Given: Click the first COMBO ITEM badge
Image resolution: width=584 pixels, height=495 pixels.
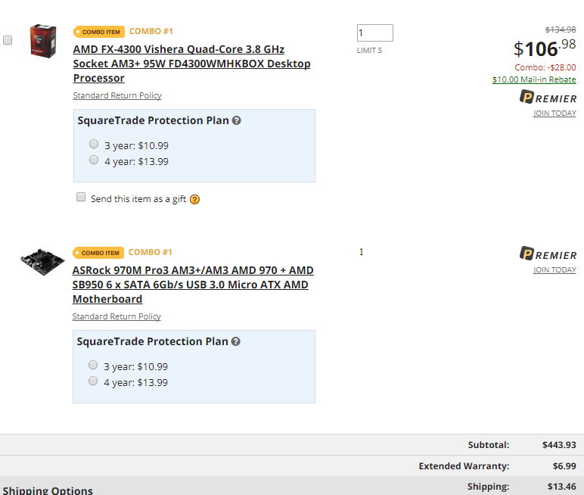Looking at the screenshot, I should click(x=99, y=32).
